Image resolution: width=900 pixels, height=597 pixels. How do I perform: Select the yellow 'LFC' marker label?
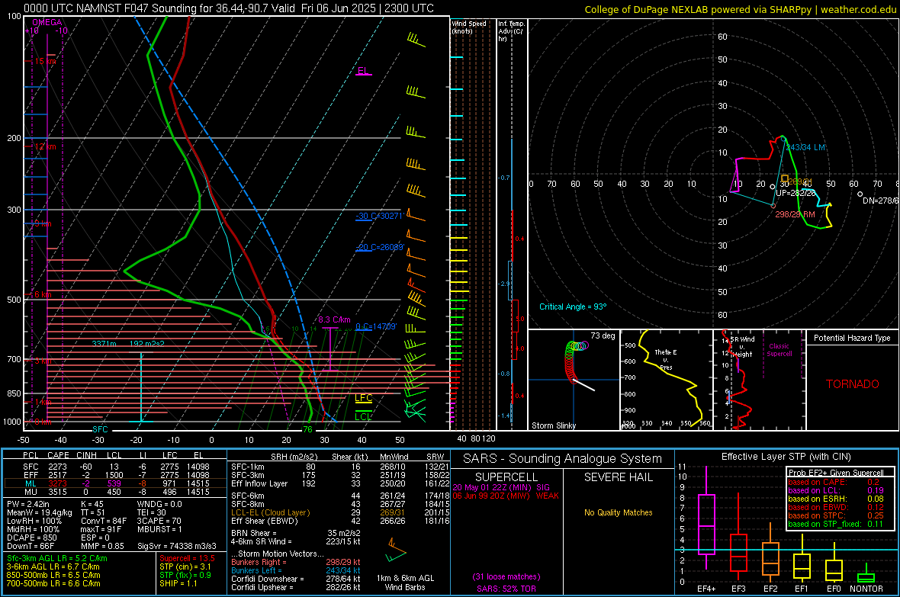pyautogui.click(x=363, y=398)
